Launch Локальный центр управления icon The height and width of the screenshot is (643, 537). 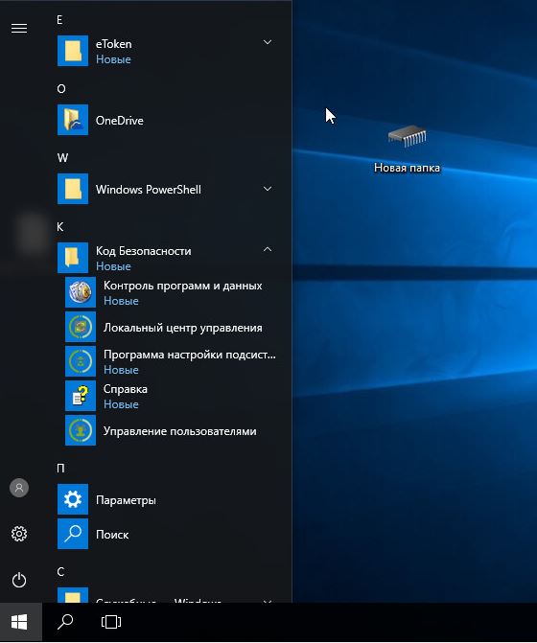click(81, 327)
